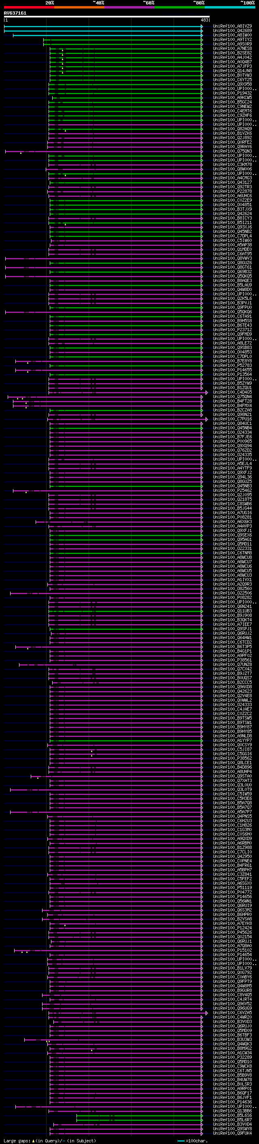Select the UniRef100_Q9X958 label
259x1144 pixels.
pos(232,84)
